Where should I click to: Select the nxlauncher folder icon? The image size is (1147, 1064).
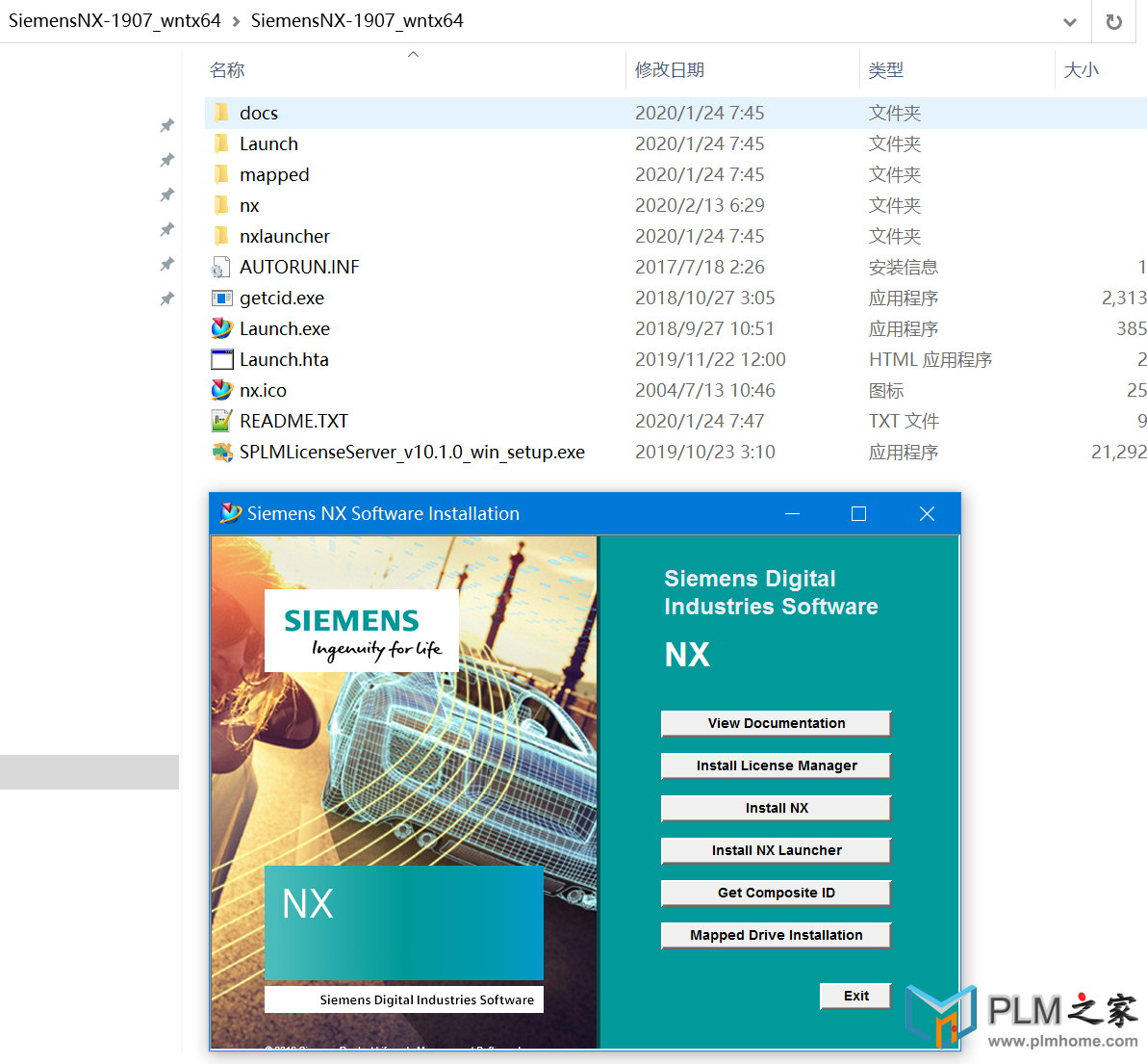pos(221,236)
